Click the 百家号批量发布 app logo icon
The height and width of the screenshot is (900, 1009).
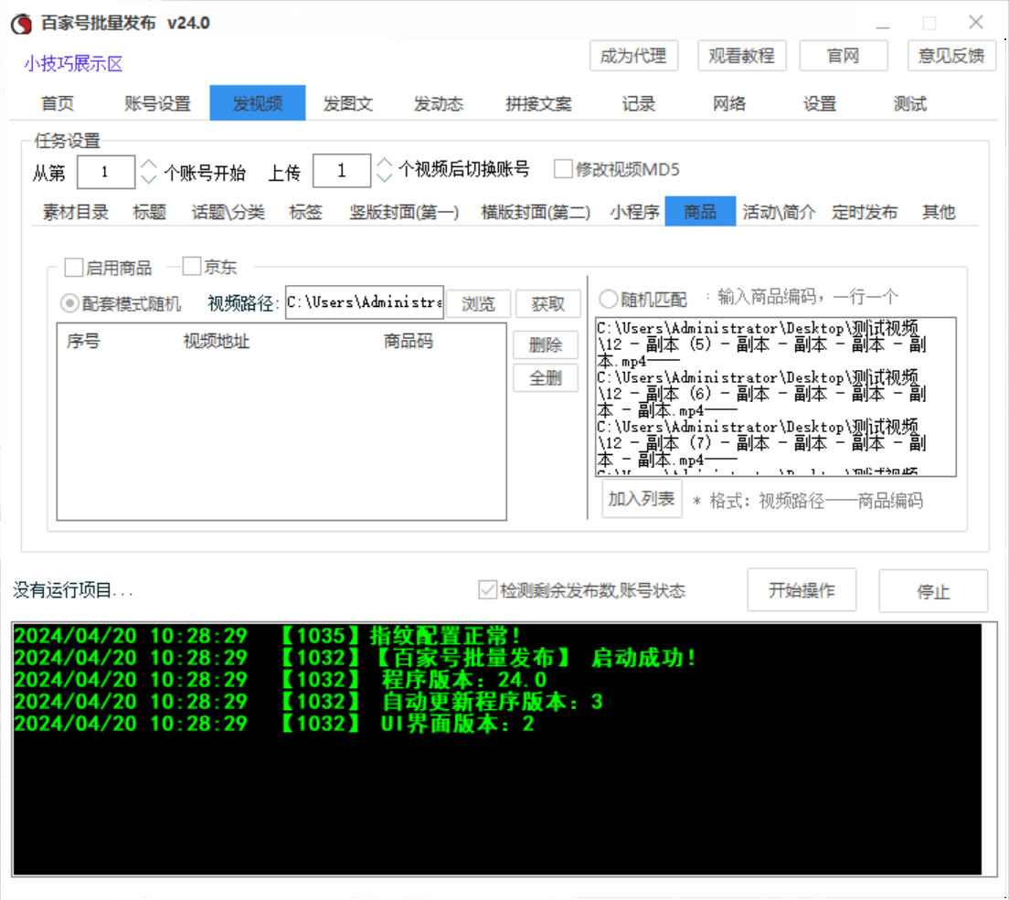point(22,24)
